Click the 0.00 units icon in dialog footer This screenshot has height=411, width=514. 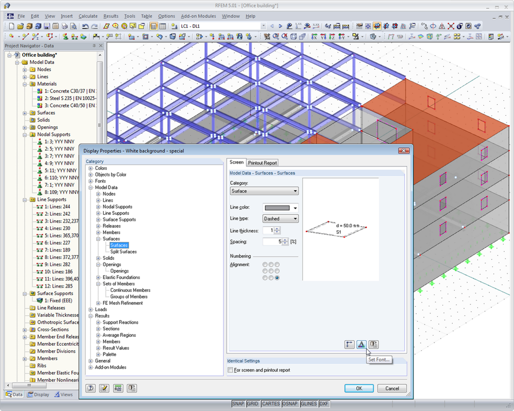118,388
